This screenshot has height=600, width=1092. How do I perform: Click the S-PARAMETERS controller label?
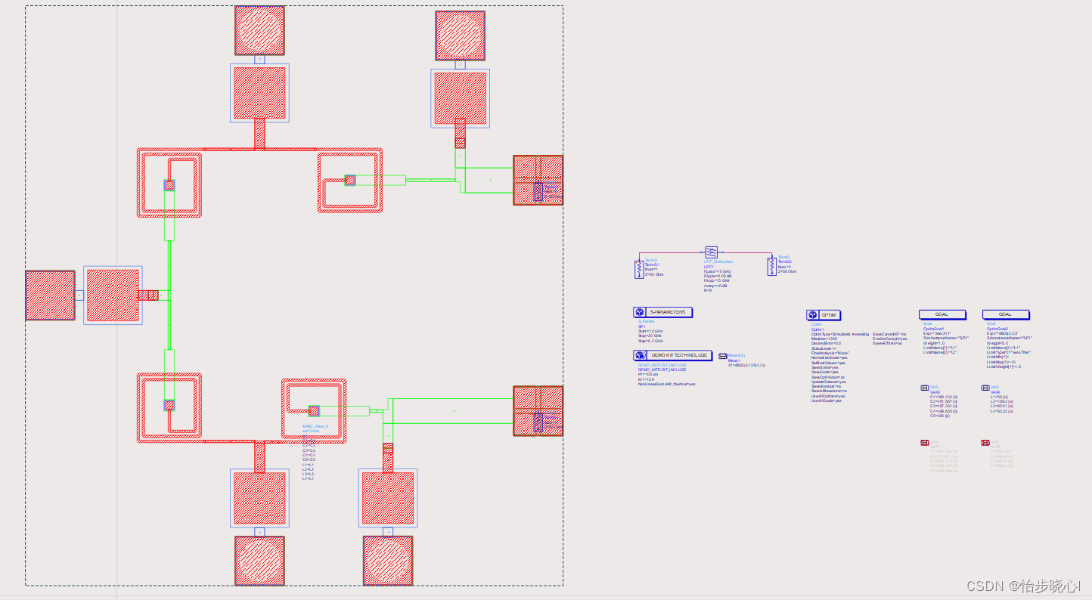tap(668, 312)
